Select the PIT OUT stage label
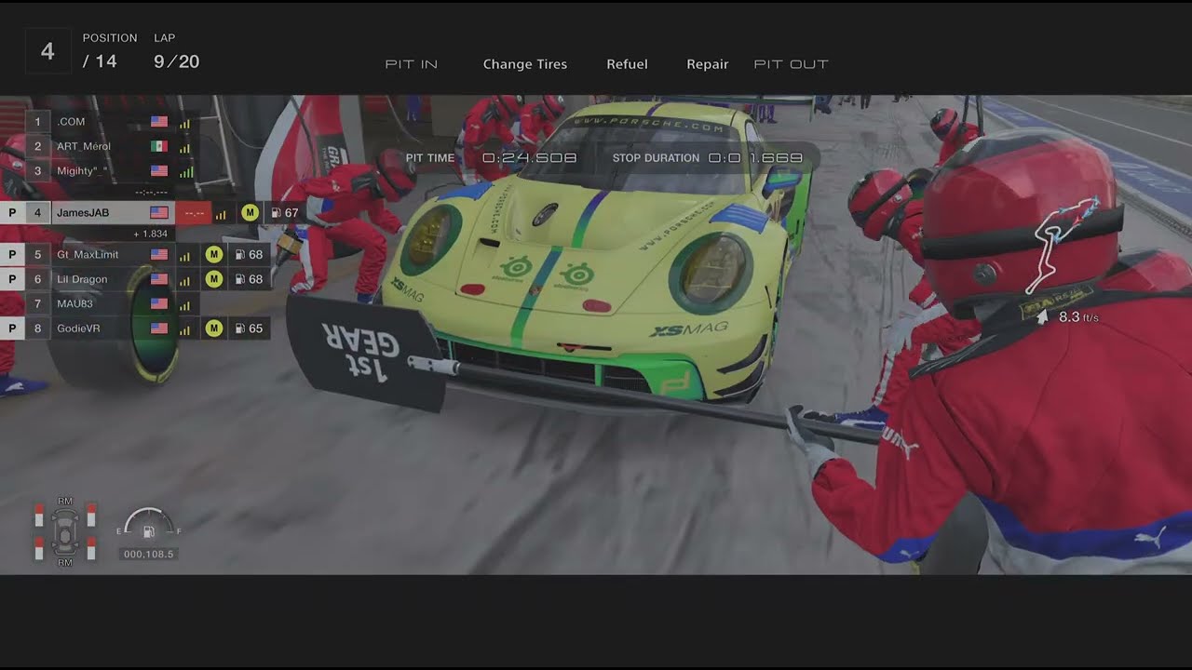1192x670 pixels. (x=792, y=64)
